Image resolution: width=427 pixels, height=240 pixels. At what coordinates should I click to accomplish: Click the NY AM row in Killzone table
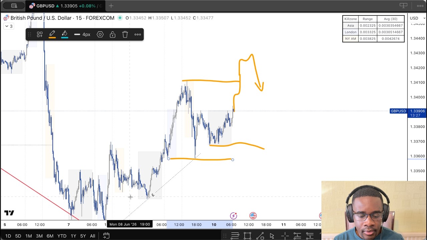[x=373, y=39]
